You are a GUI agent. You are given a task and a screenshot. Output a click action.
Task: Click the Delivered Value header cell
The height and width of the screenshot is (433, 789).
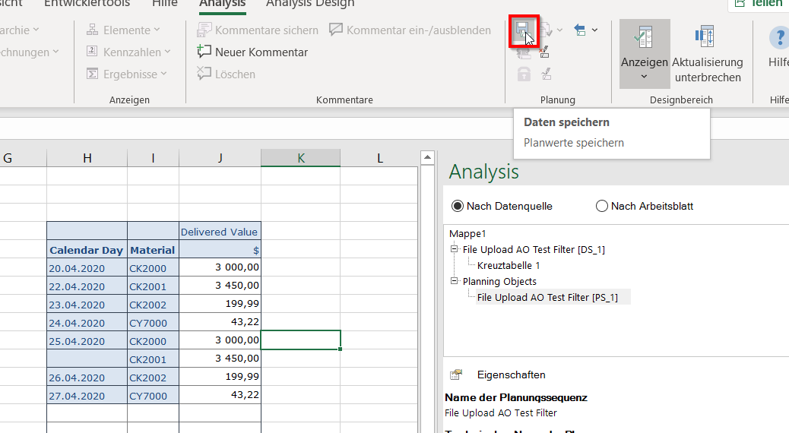point(220,232)
